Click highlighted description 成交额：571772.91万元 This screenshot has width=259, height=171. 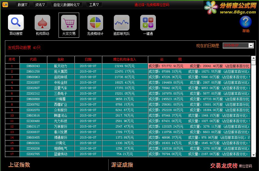[199, 66]
